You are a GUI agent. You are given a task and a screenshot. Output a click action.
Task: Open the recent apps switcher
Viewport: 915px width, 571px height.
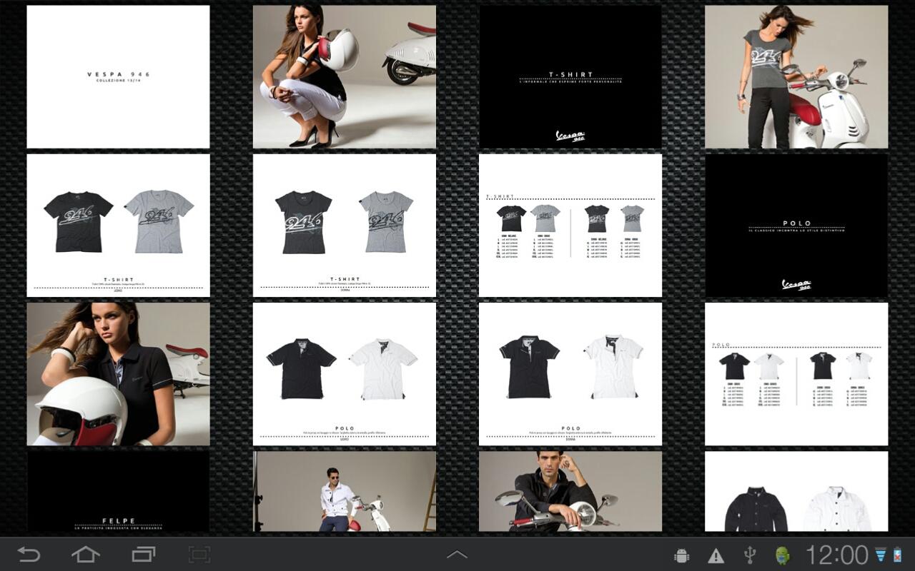144,555
